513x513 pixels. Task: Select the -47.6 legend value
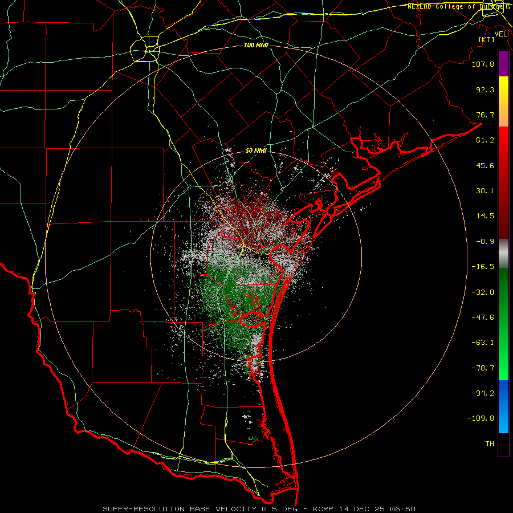pyautogui.click(x=483, y=317)
